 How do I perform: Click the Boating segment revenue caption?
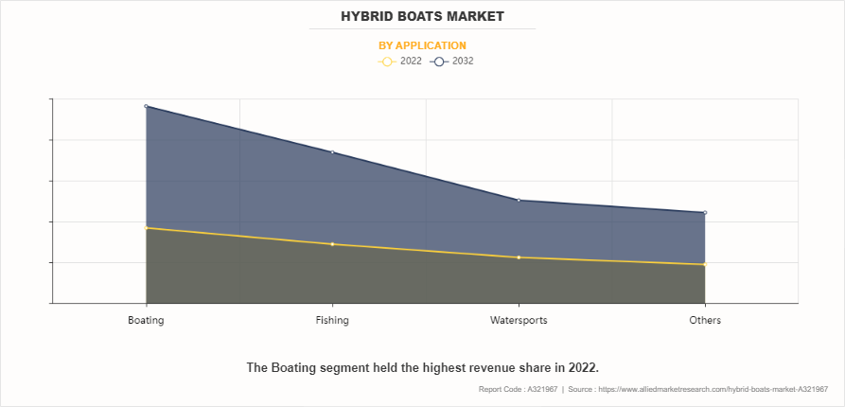[x=422, y=366]
